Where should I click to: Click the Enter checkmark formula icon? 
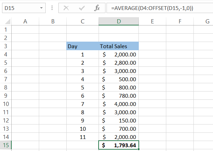[82, 8]
